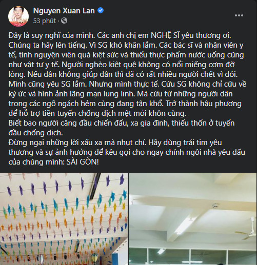Click the black beam in the left photo
This screenshot has height=265, width=257.
pos(94,187)
